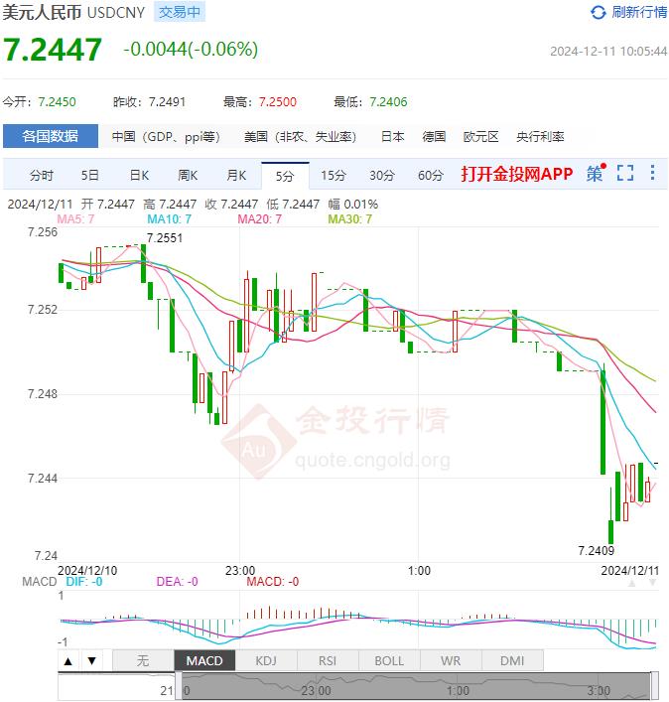
Task: Select the BOLL indicator button
Action: click(x=389, y=661)
